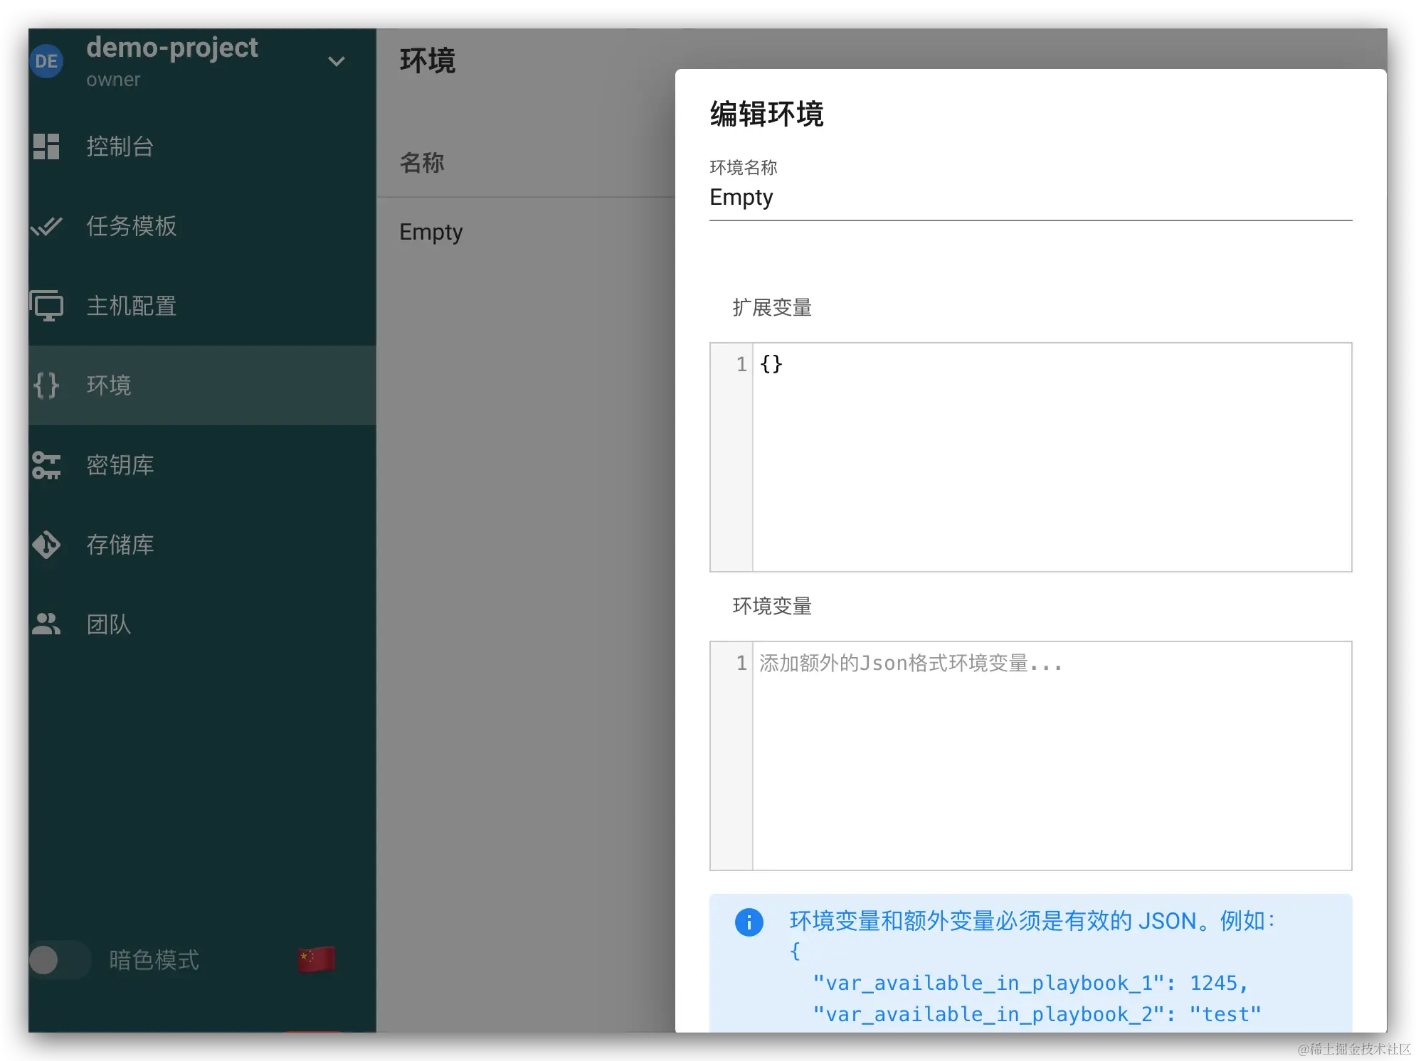Click inside the 环境变量 JSON editor
The height and width of the screenshot is (1061, 1416).
coord(1051,755)
